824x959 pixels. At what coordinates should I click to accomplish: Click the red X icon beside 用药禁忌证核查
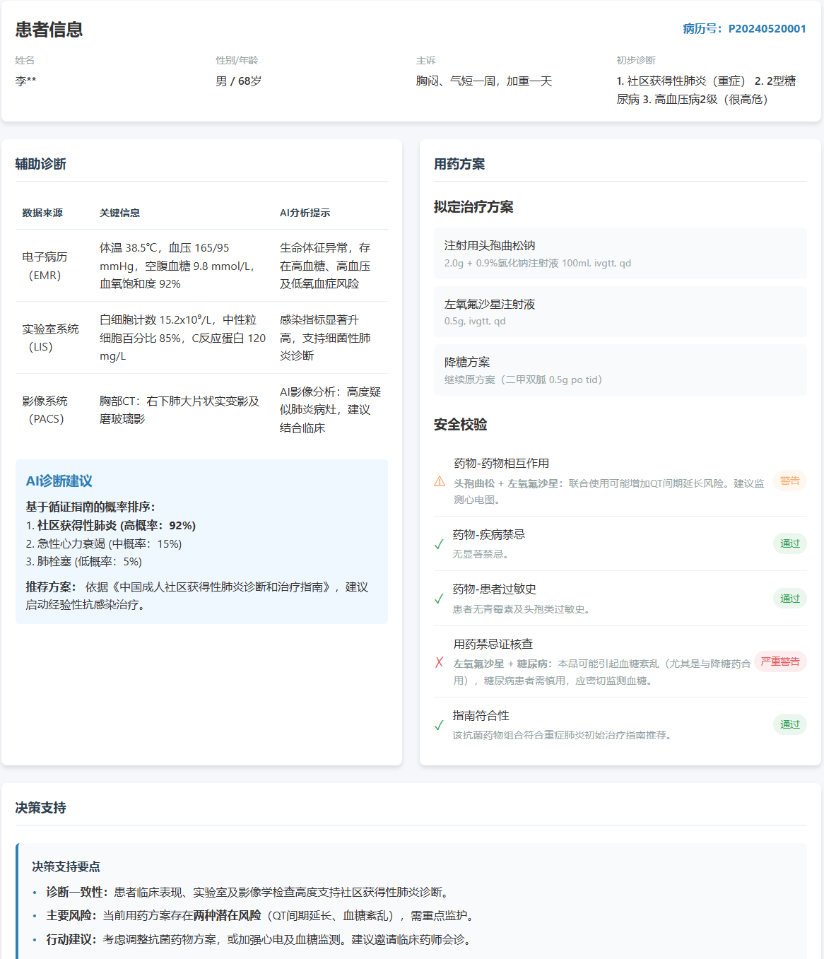440,662
